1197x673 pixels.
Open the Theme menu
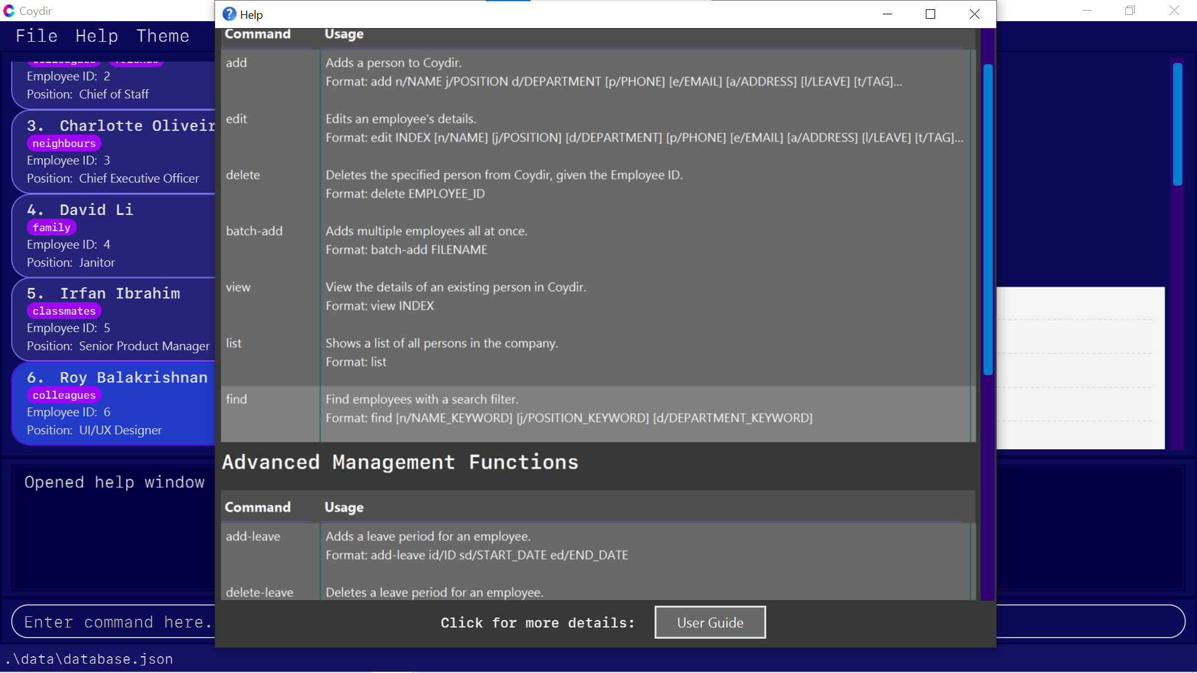coord(163,36)
